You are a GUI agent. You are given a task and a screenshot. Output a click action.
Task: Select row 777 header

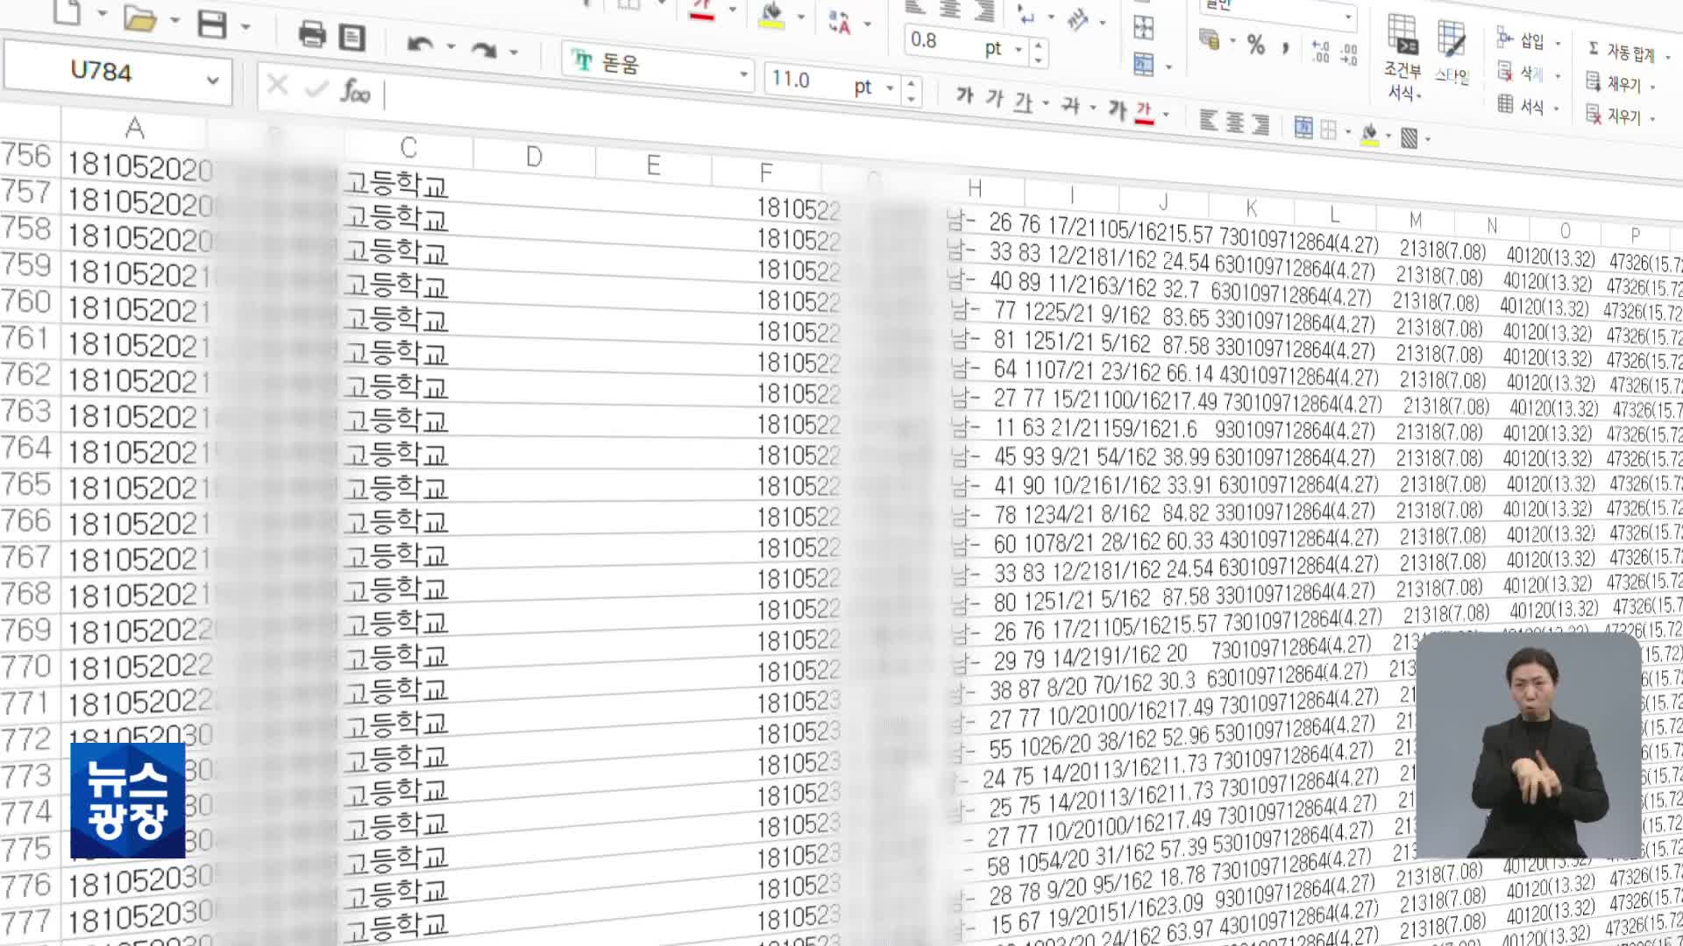pyautogui.click(x=27, y=921)
